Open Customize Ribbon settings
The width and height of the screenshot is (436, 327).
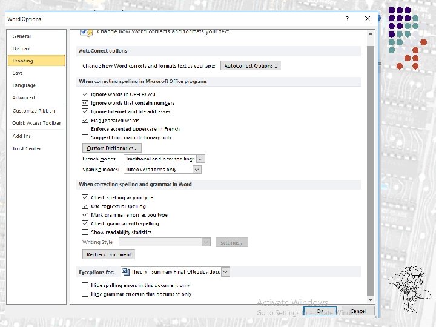(x=36, y=111)
